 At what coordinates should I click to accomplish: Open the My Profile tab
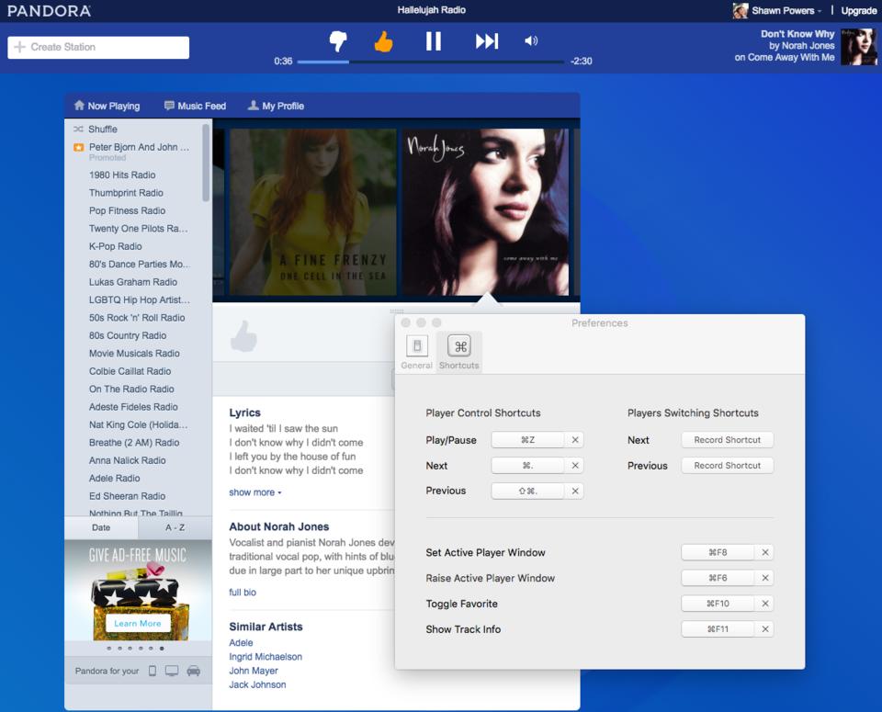[276, 106]
